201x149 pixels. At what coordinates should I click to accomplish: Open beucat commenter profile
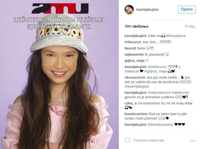click(130, 48)
